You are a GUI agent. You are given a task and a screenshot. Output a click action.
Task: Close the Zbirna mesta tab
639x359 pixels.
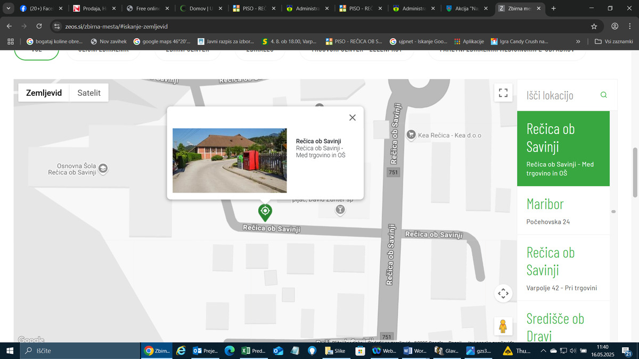click(x=539, y=9)
